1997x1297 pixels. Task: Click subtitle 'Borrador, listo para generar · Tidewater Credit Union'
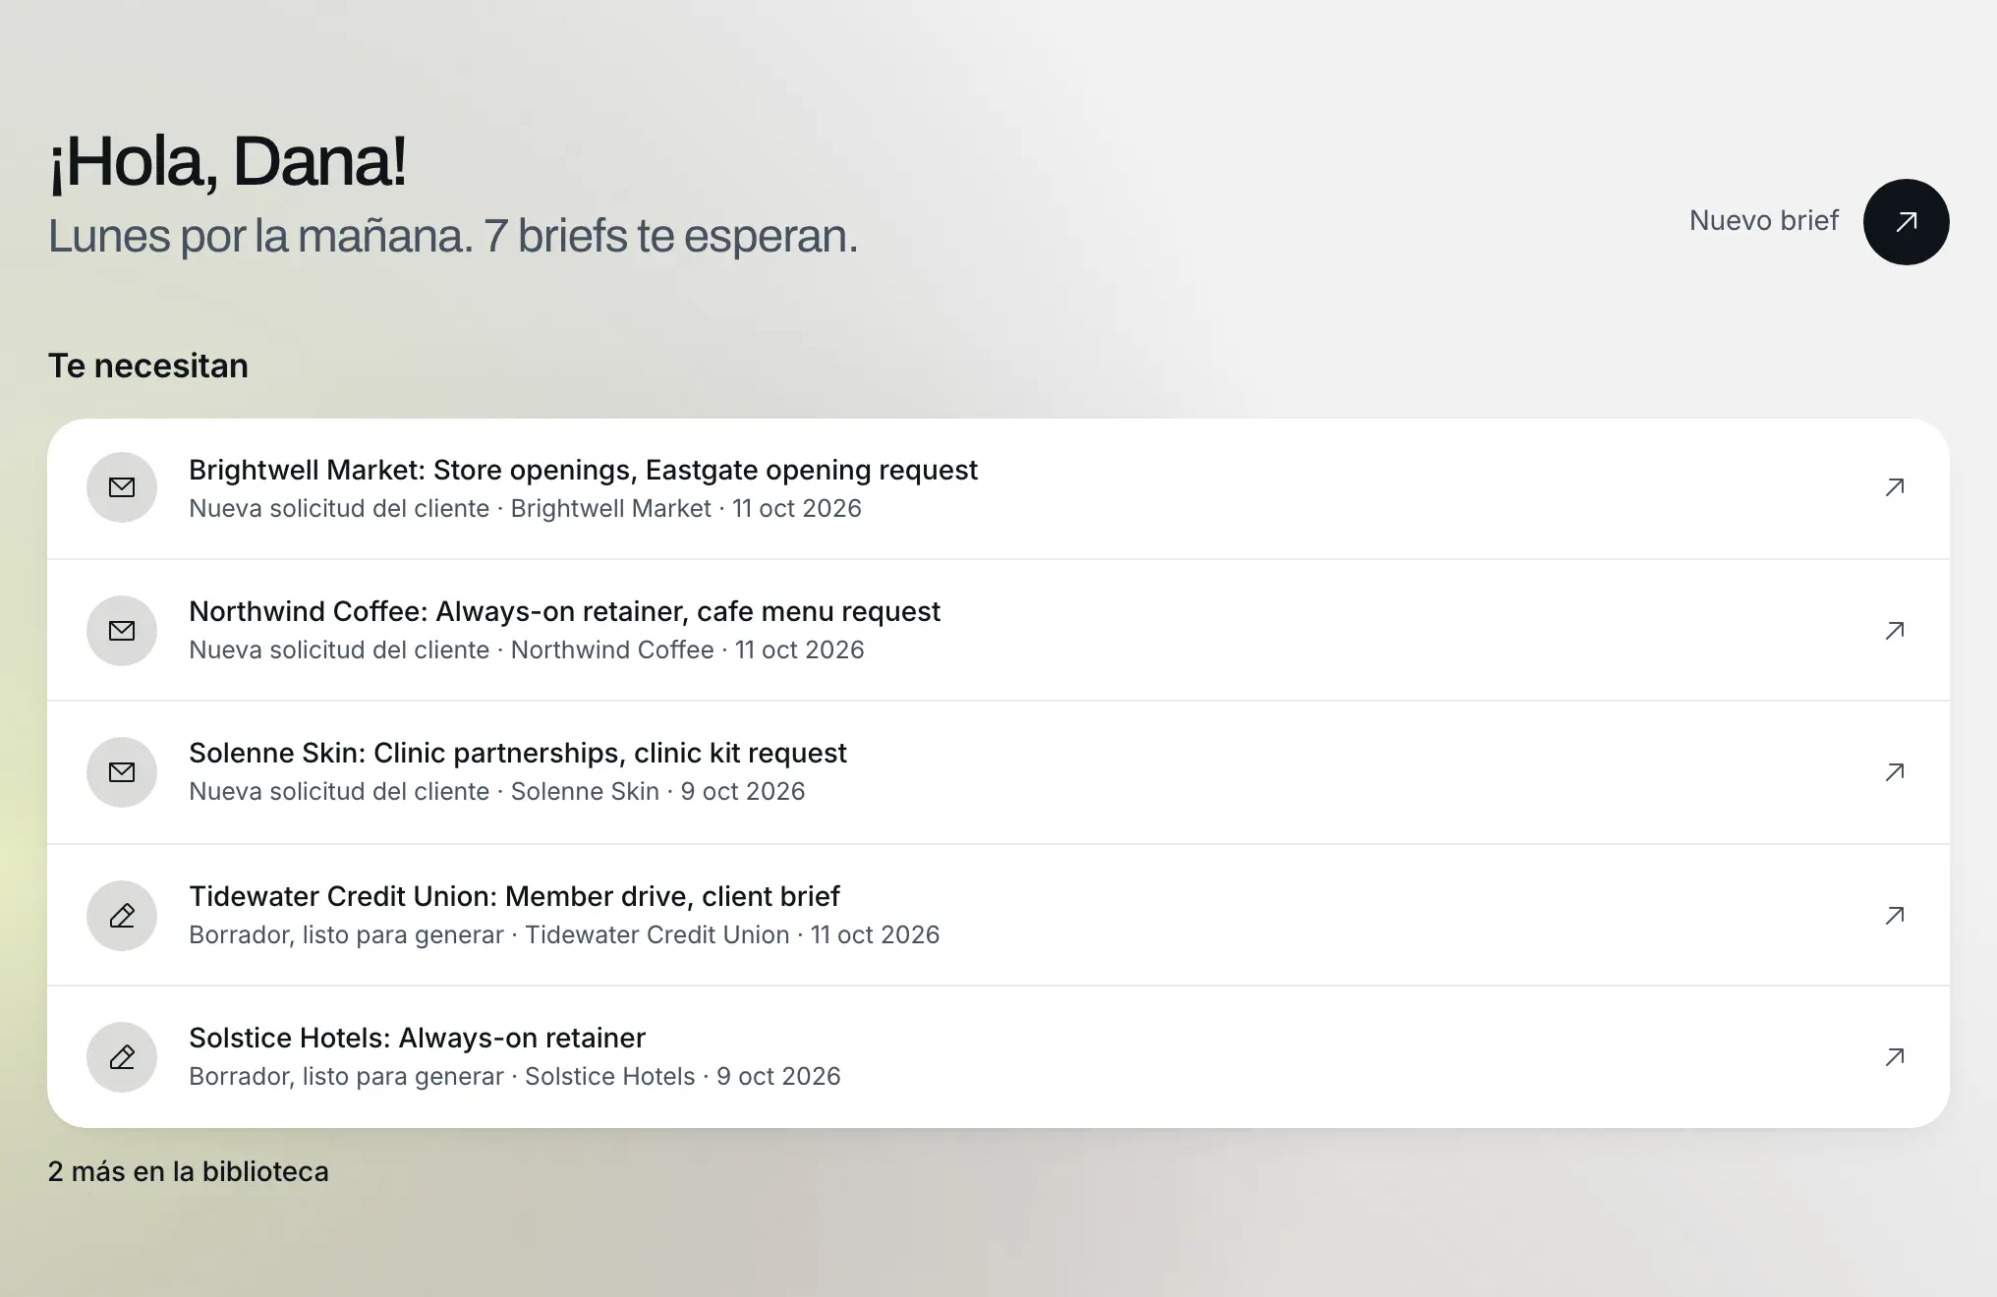click(x=489, y=934)
